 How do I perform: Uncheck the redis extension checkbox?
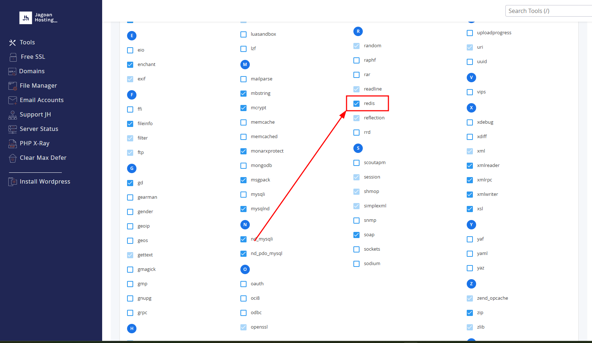click(x=357, y=104)
